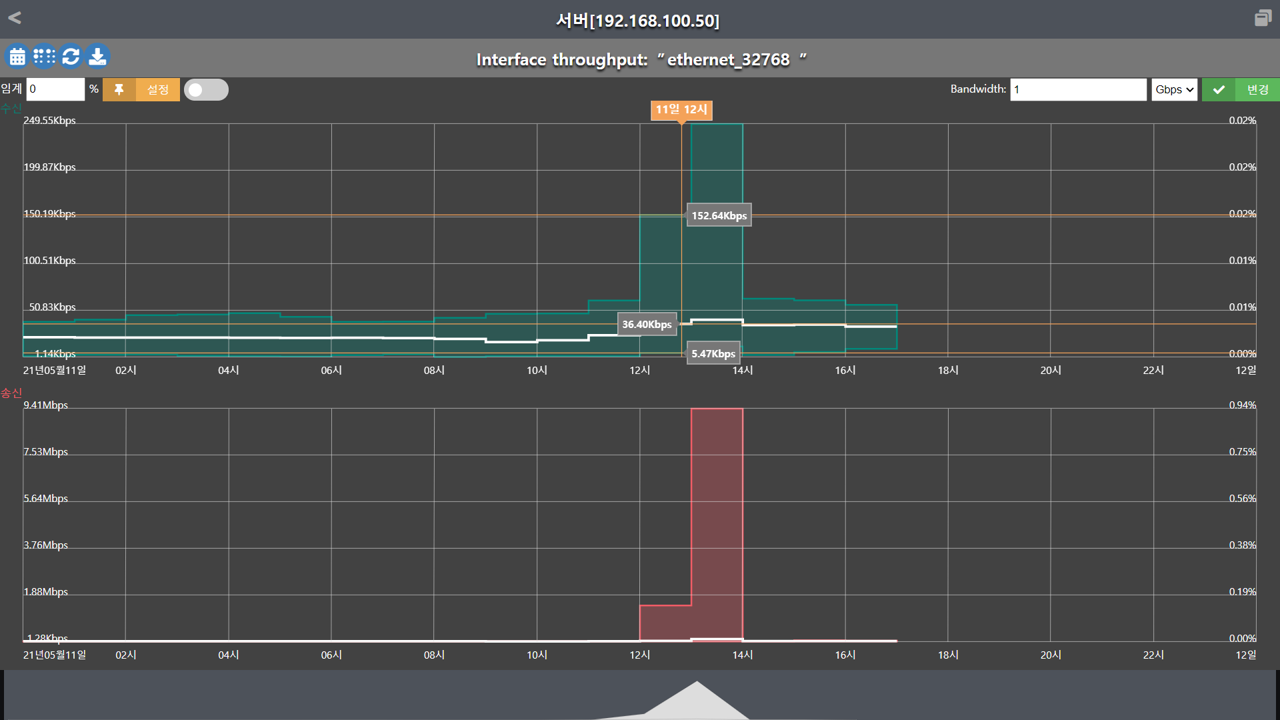
Task: Click the 변경 change button
Action: pyautogui.click(x=1257, y=89)
